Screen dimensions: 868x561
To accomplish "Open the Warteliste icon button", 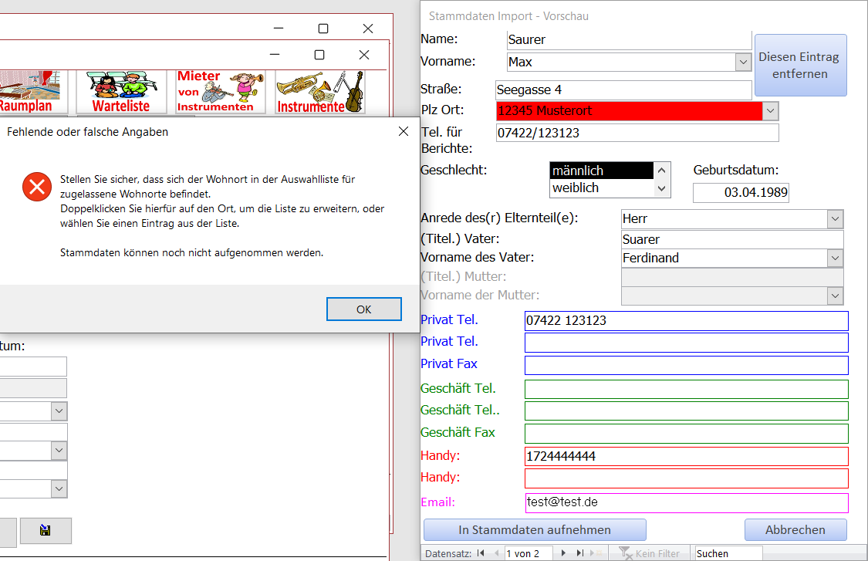I will 121,92.
